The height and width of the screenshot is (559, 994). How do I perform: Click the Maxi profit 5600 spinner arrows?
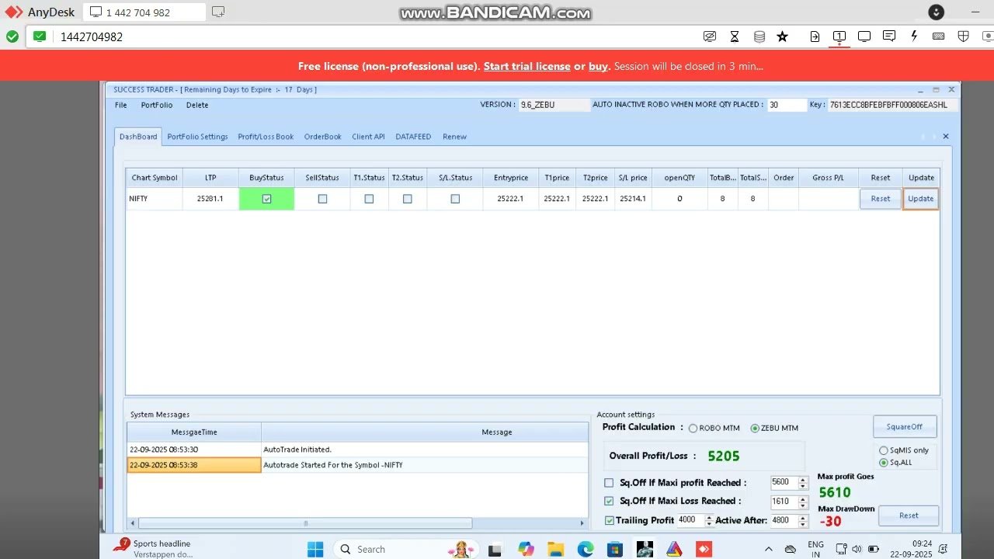click(803, 483)
